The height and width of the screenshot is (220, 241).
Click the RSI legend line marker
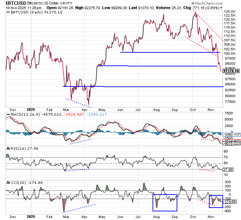[x=8, y=148]
